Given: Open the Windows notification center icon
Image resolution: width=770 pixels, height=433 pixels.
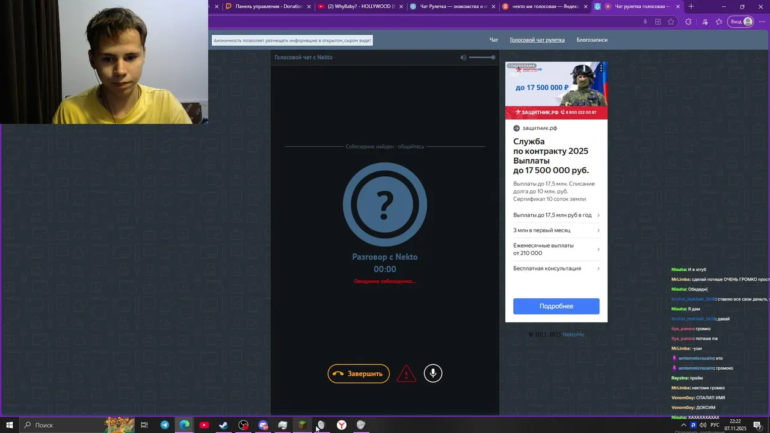Looking at the screenshot, I should (757, 425).
